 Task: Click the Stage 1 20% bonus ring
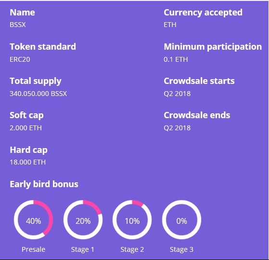83,220
